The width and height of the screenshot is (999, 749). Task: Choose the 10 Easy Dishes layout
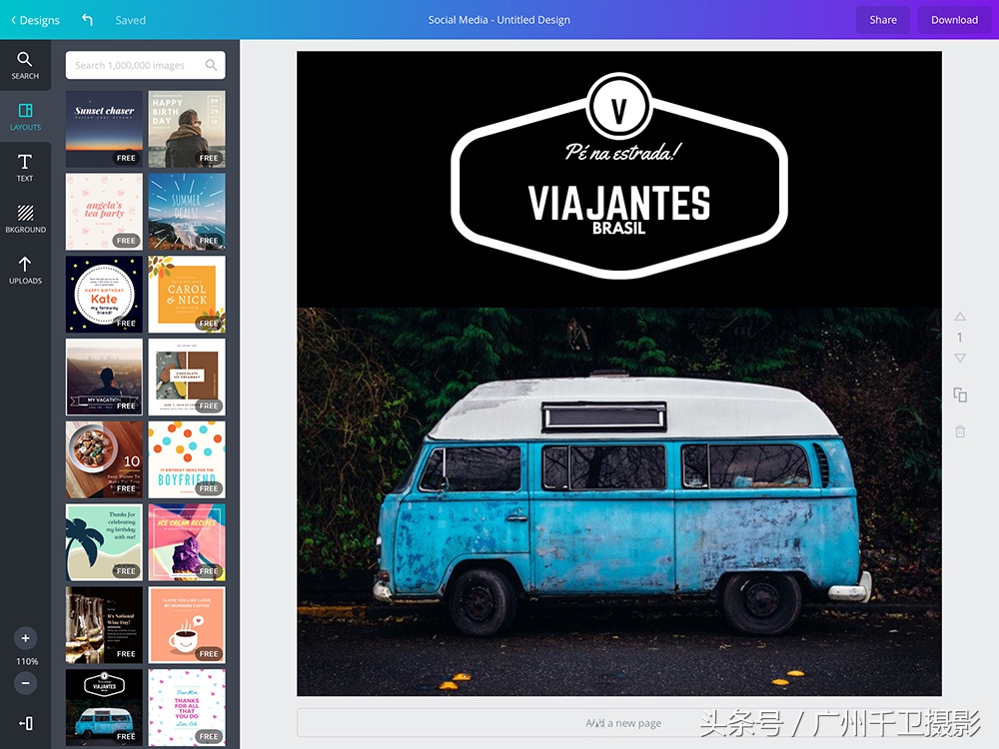point(104,459)
